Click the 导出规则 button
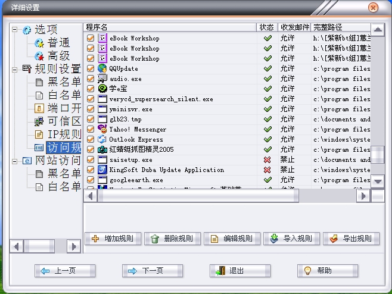This screenshot has height=294, width=392. [351, 239]
